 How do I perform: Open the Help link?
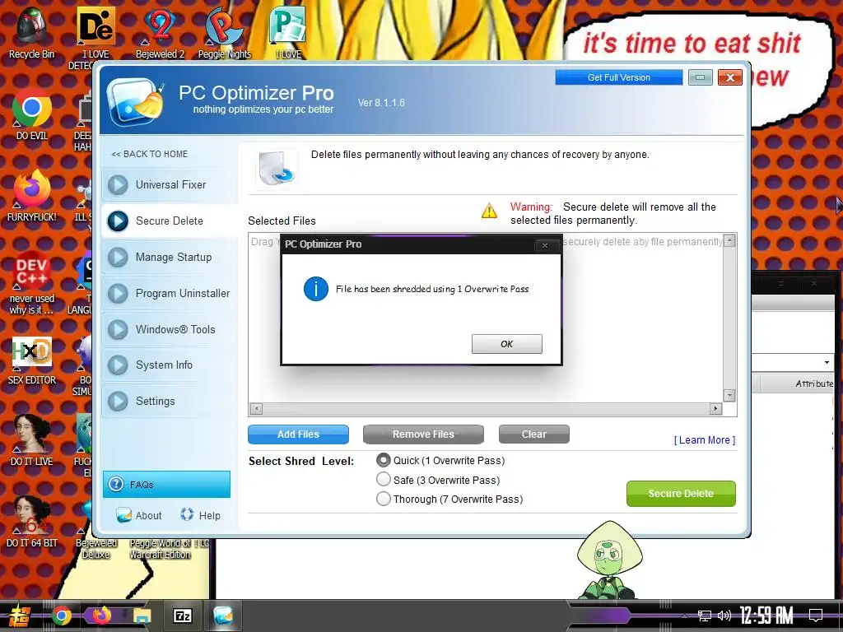pyautogui.click(x=210, y=515)
